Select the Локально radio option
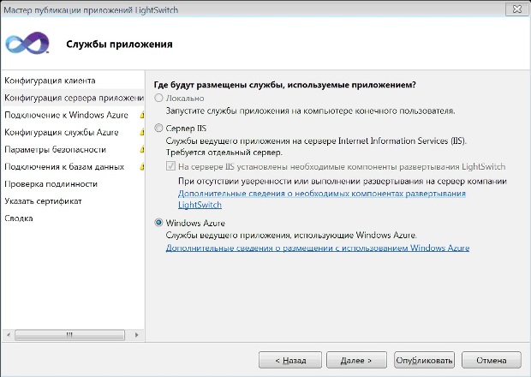531x377 pixels. (x=158, y=98)
